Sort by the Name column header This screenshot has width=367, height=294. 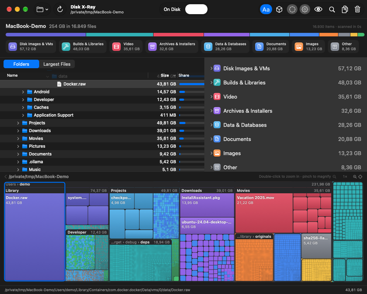click(12, 75)
